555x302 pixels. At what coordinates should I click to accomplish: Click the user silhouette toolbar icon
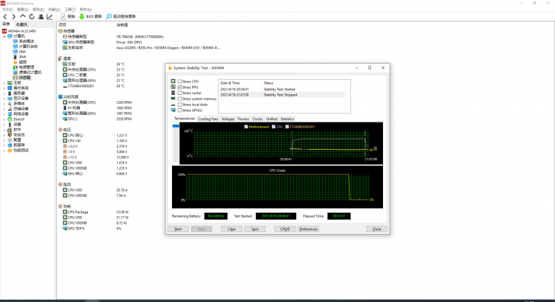click(x=41, y=17)
